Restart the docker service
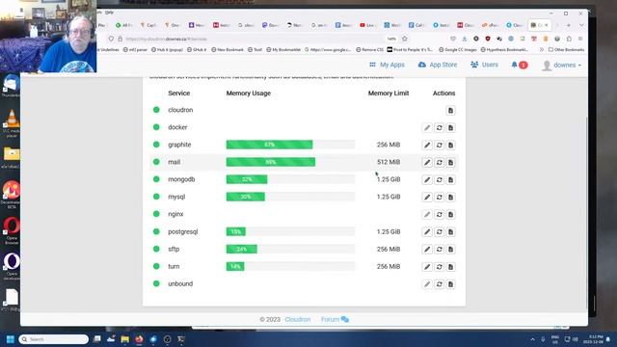The height and width of the screenshot is (347, 617). pos(440,127)
